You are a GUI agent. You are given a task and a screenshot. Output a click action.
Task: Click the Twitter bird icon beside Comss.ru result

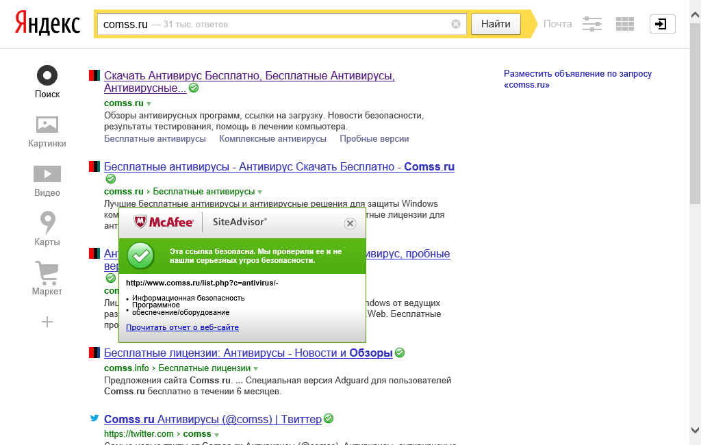94,418
